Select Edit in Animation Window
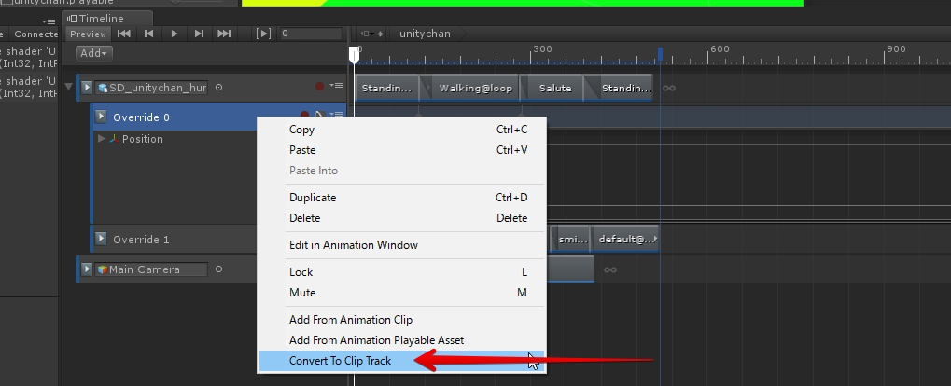Viewport: 951px width, 386px height. 401,245
